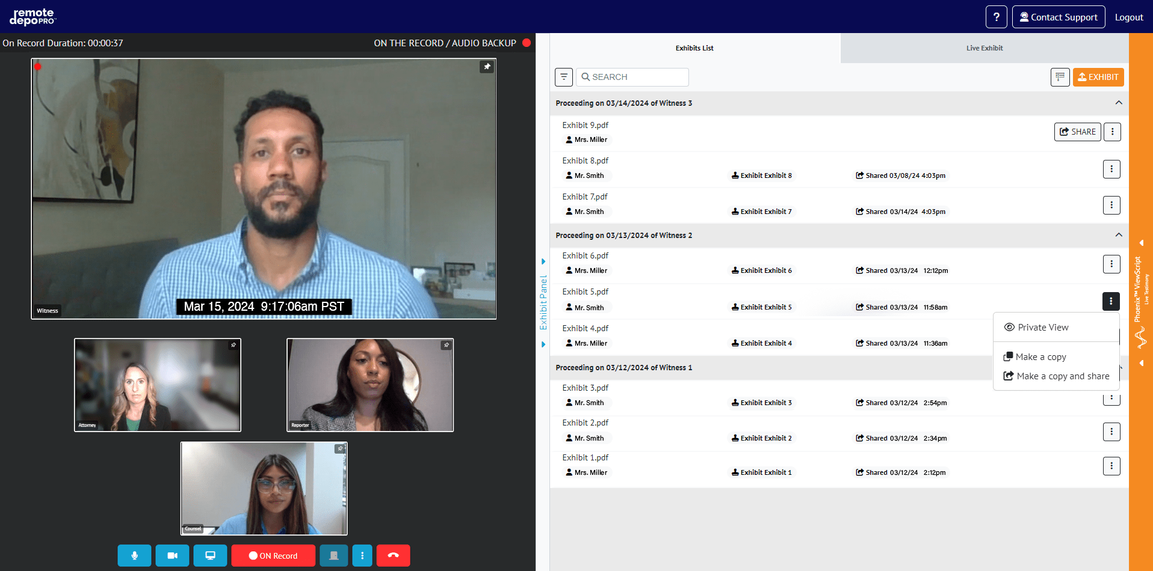Screen dimensions: 1153x571
Task: Collapse the Exhibit Panel with upper arrow
Action: click(x=543, y=261)
